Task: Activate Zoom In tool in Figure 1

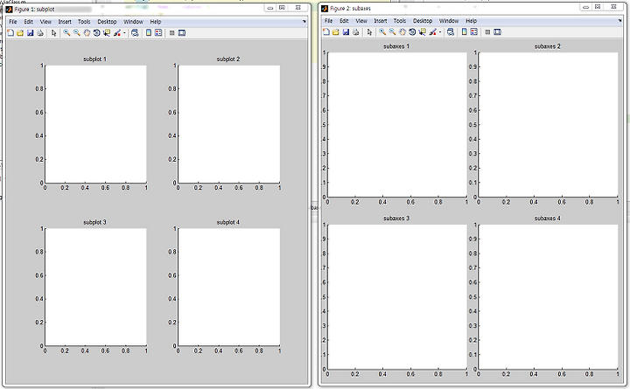Action: click(66, 33)
